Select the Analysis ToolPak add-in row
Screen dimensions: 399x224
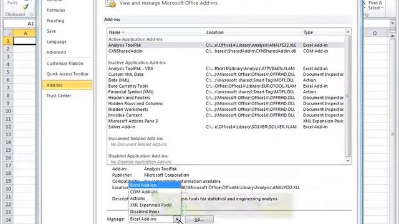pos(226,45)
